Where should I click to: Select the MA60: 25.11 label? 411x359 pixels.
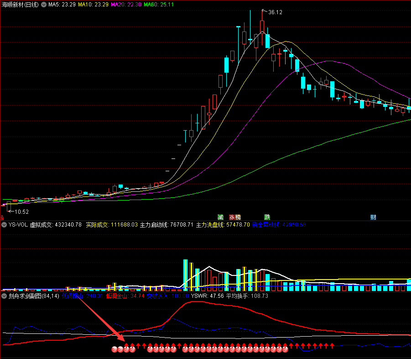pos(159,5)
